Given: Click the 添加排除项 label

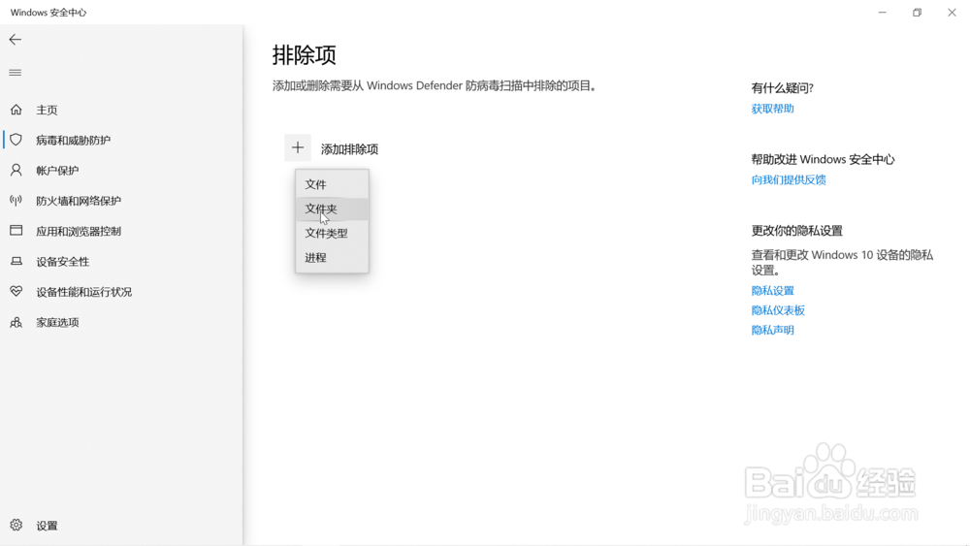Looking at the screenshot, I should pos(349,149).
